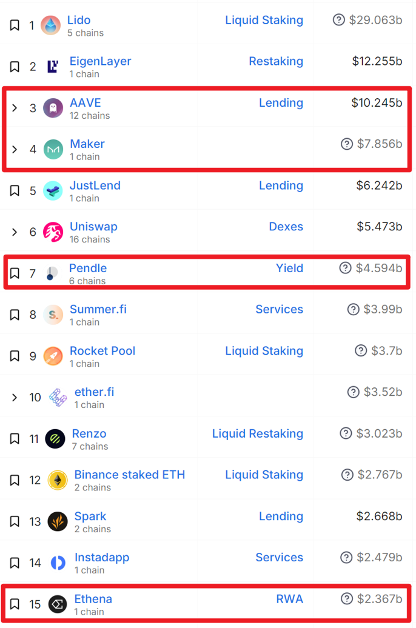Open the Liquid Restaking category for Renzo

[x=257, y=433]
